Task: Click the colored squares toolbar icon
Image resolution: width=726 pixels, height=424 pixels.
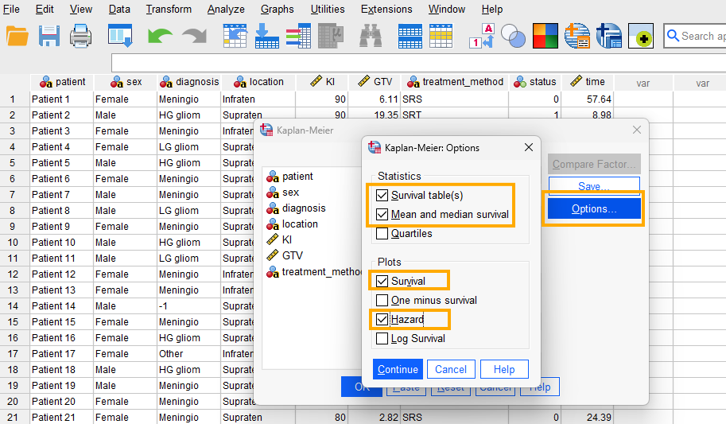Action: tap(545, 36)
